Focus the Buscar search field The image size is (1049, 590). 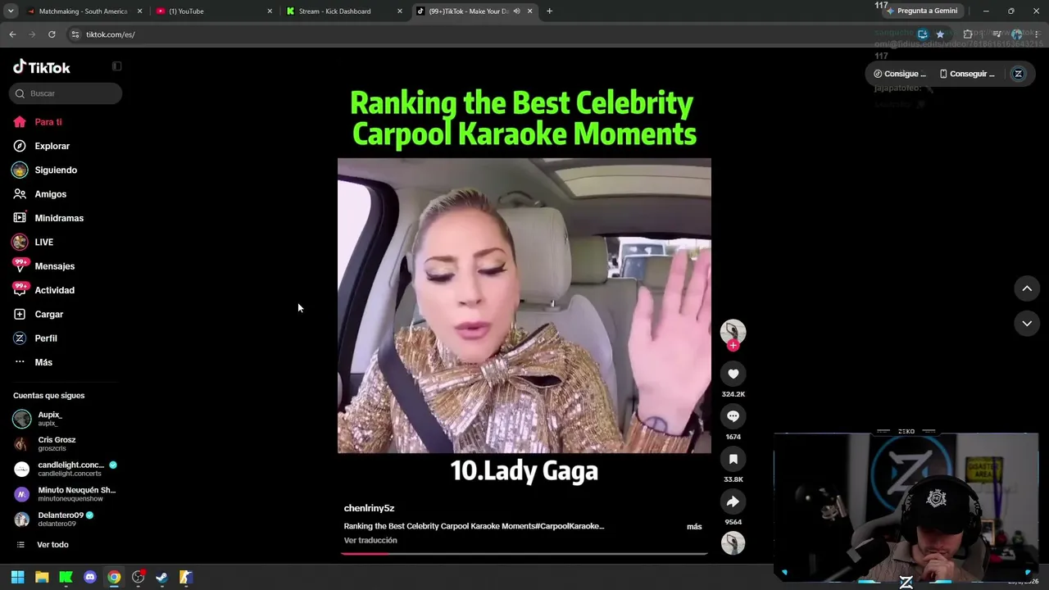tap(66, 93)
